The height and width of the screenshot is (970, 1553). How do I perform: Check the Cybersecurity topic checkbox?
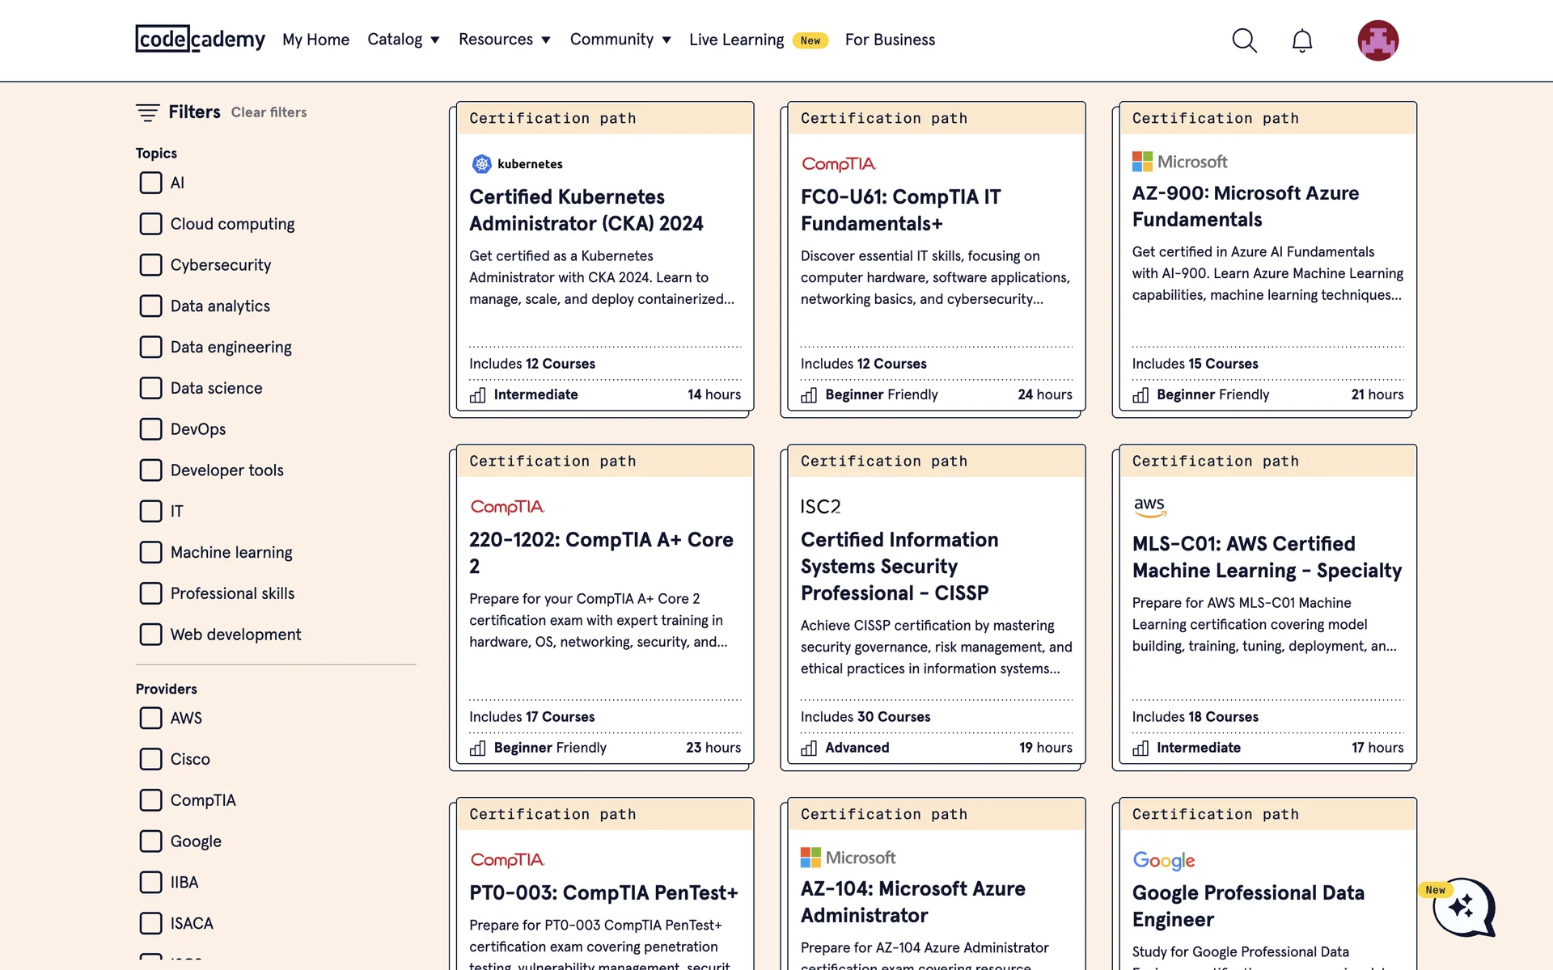(x=151, y=265)
